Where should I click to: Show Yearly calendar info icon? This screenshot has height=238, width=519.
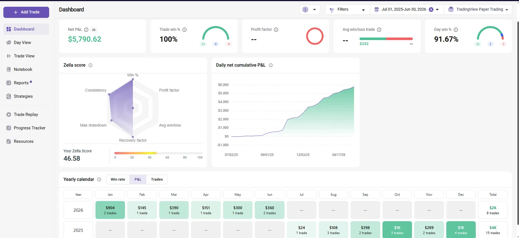(99, 179)
